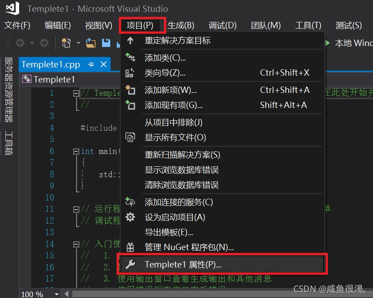Start debugging with the green play icon

pyautogui.click(x=327, y=43)
